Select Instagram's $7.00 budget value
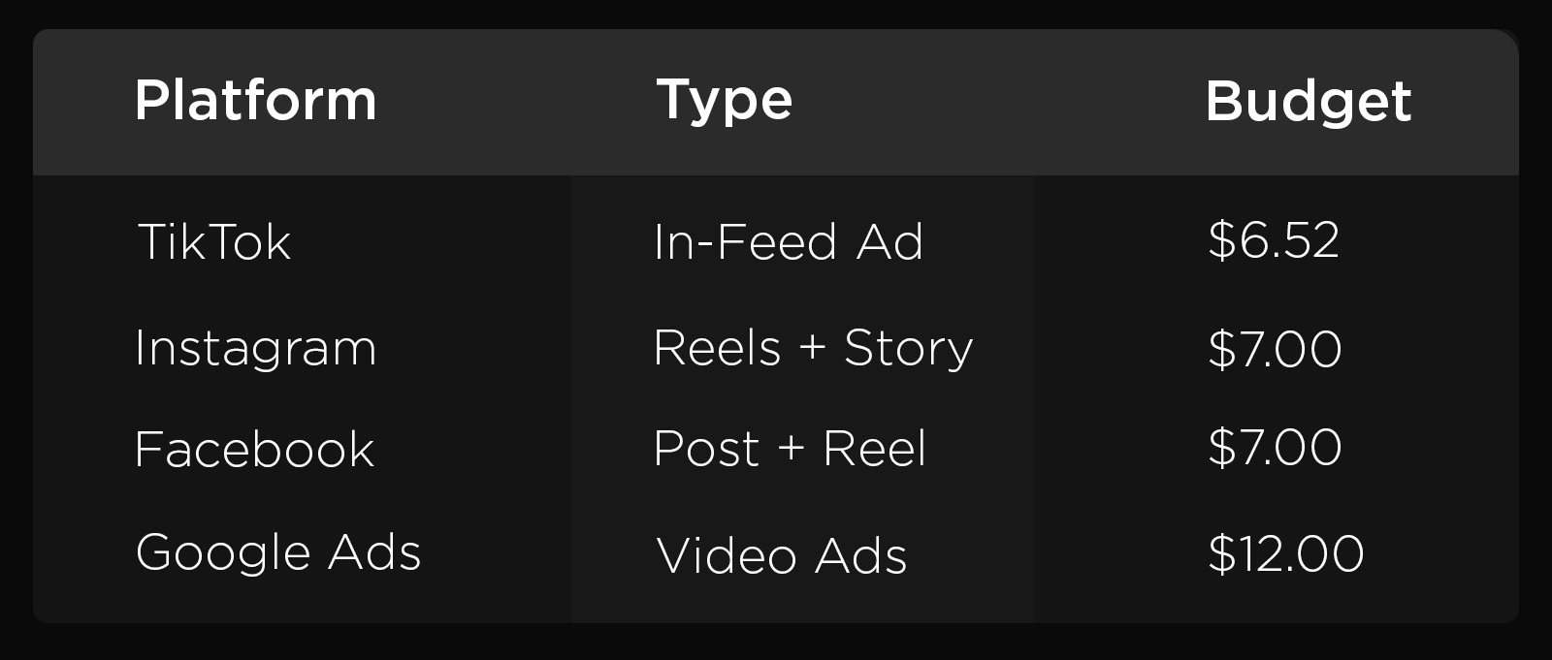The height and width of the screenshot is (660, 1552). coord(1275,349)
